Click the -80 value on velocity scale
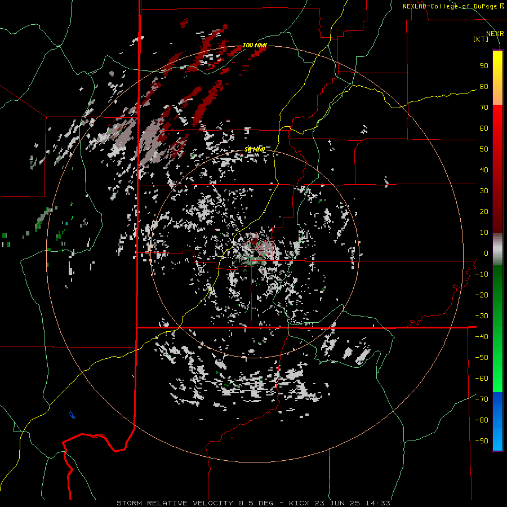The height and width of the screenshot is (507, 507). 482,420
